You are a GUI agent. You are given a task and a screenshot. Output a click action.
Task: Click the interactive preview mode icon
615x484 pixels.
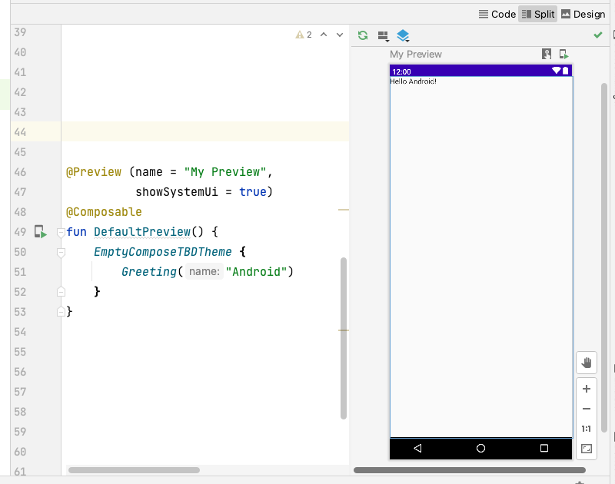[x=547, y=55]
